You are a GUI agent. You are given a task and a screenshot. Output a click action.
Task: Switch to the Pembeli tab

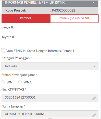[26, 18]
